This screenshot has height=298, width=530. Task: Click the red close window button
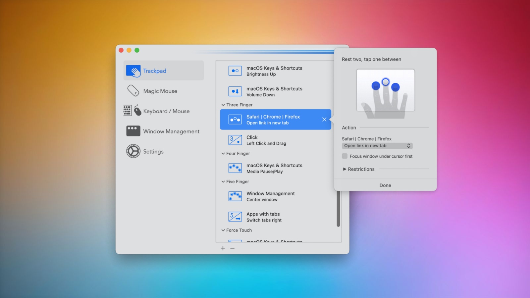pos(121,50)
